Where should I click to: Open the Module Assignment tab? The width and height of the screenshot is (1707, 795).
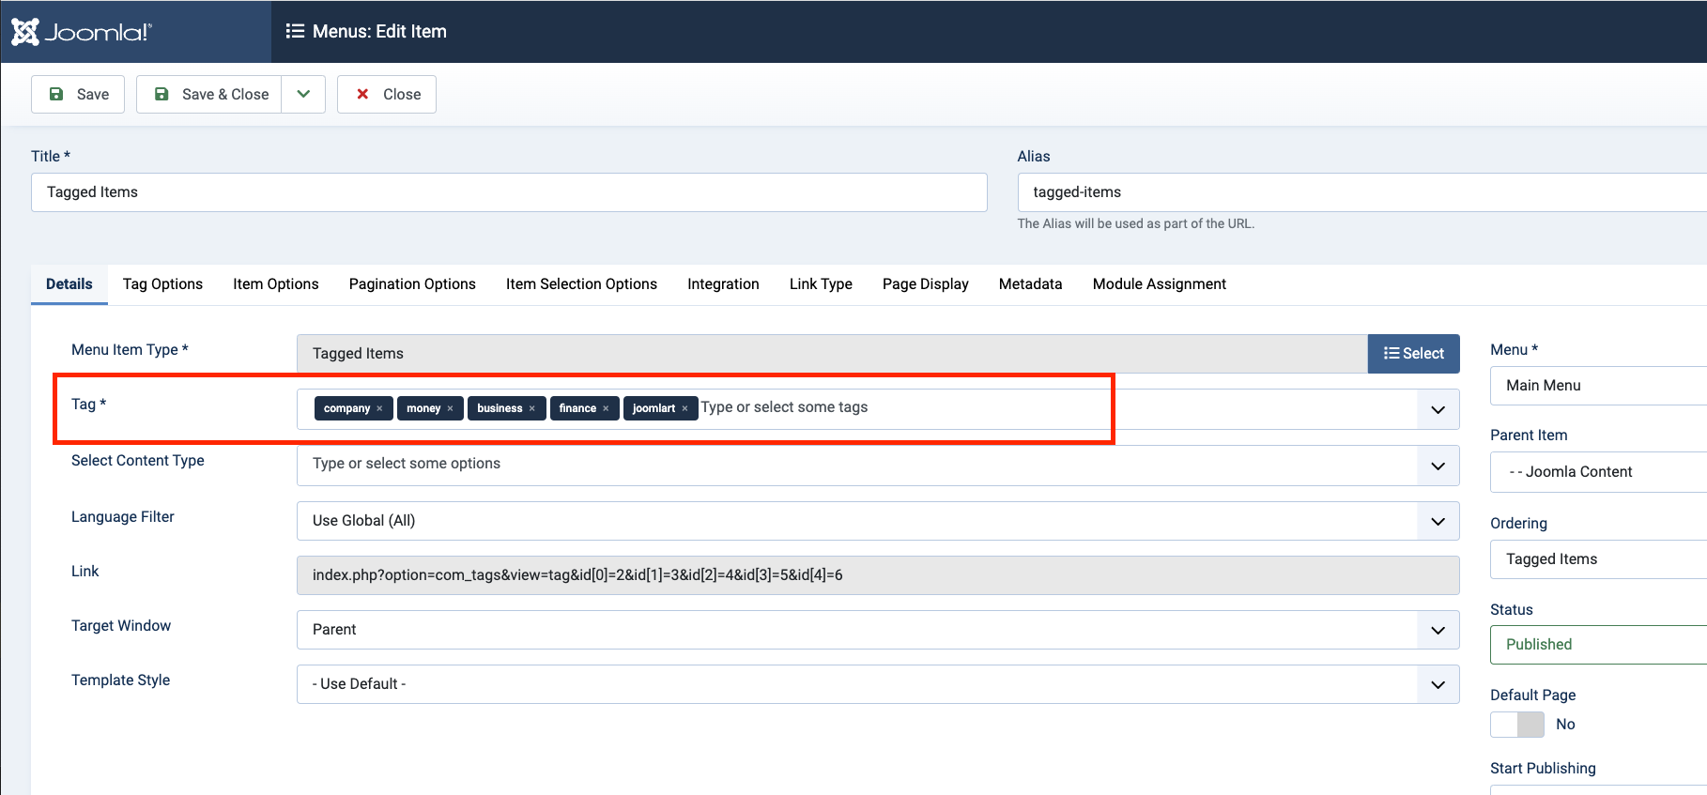coord(1159,283)
